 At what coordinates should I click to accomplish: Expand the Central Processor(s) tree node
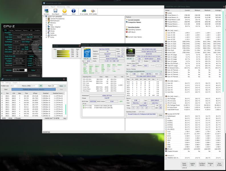click(46, 19)
